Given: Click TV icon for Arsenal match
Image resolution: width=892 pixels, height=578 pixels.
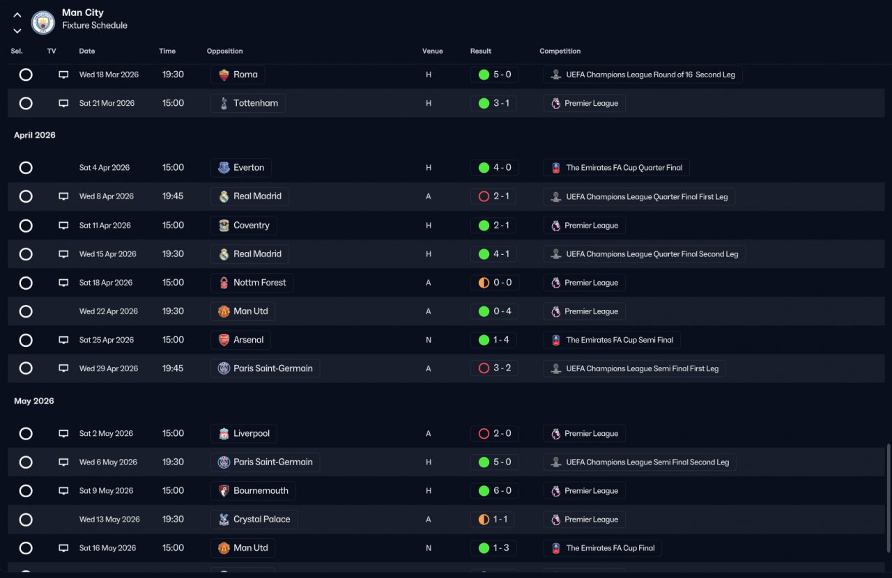Looking at the screenshot, I should 63,340.
